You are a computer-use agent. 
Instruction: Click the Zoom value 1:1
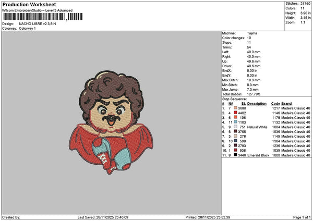pos(303,22)
